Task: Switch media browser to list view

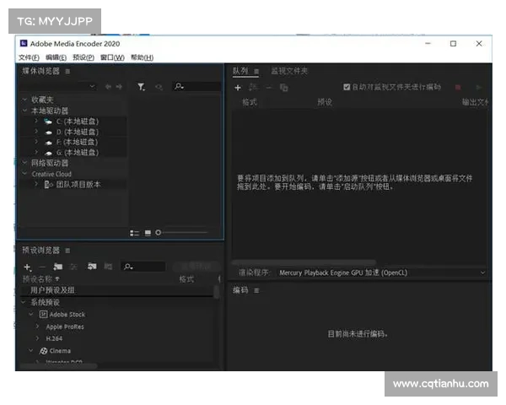Action: pos(134,233)
